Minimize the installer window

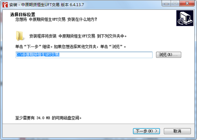point(166,4)
